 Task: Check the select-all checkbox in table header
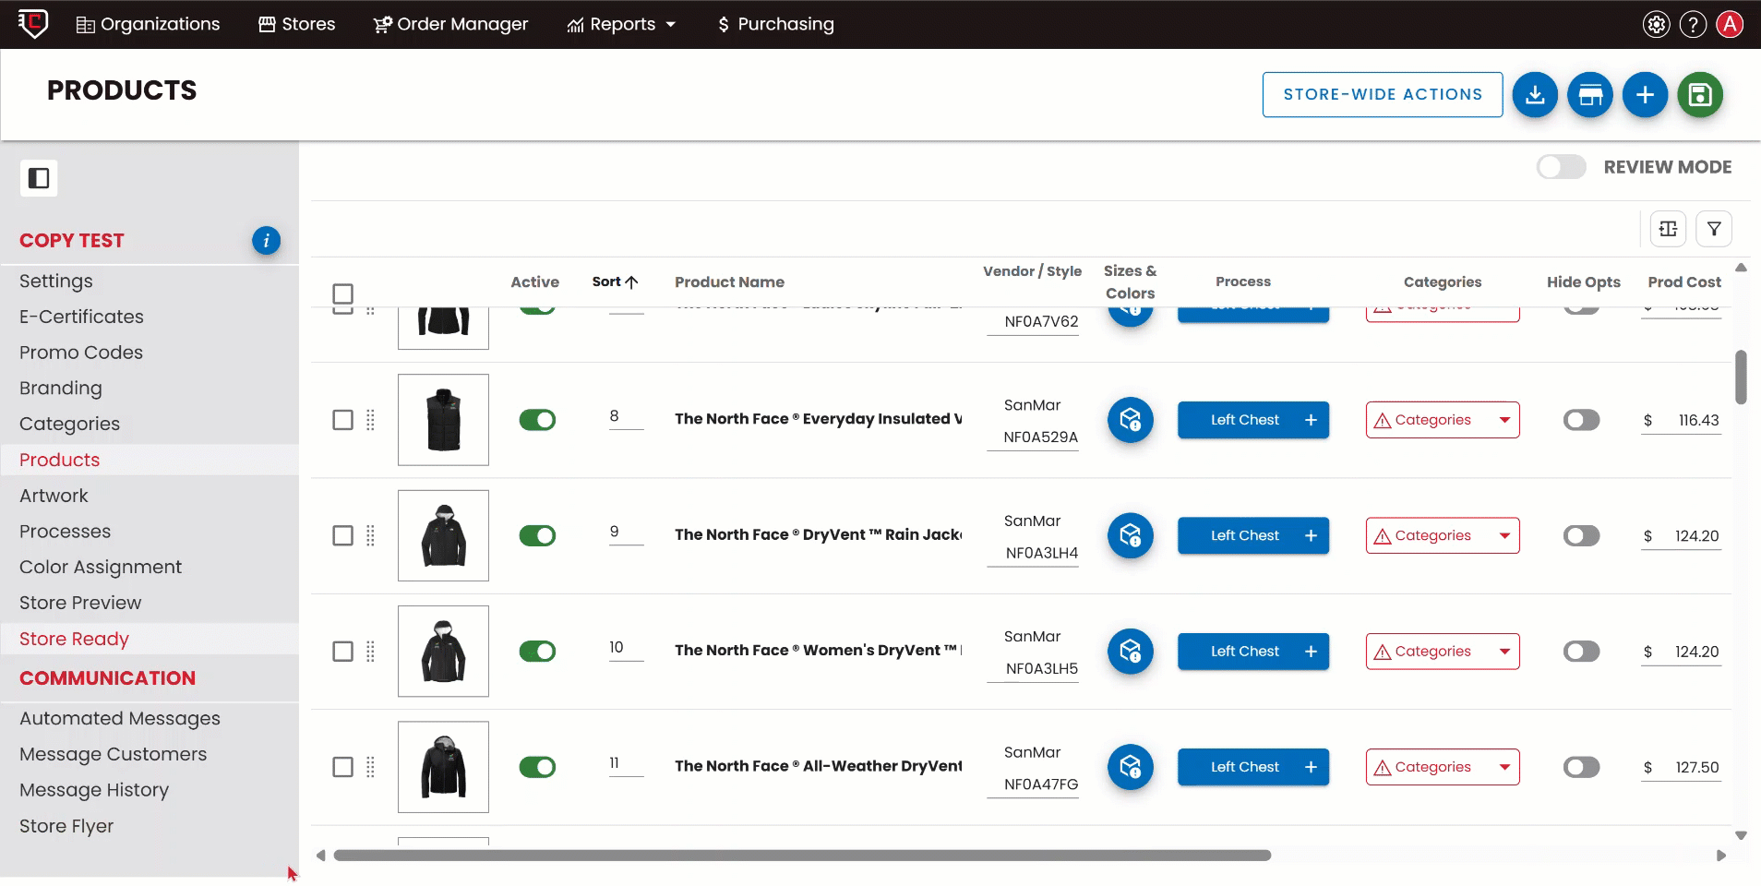point(342,294)
